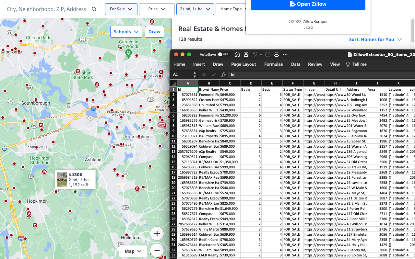Click the house marker near Callahan State Park

pos(78,71)
